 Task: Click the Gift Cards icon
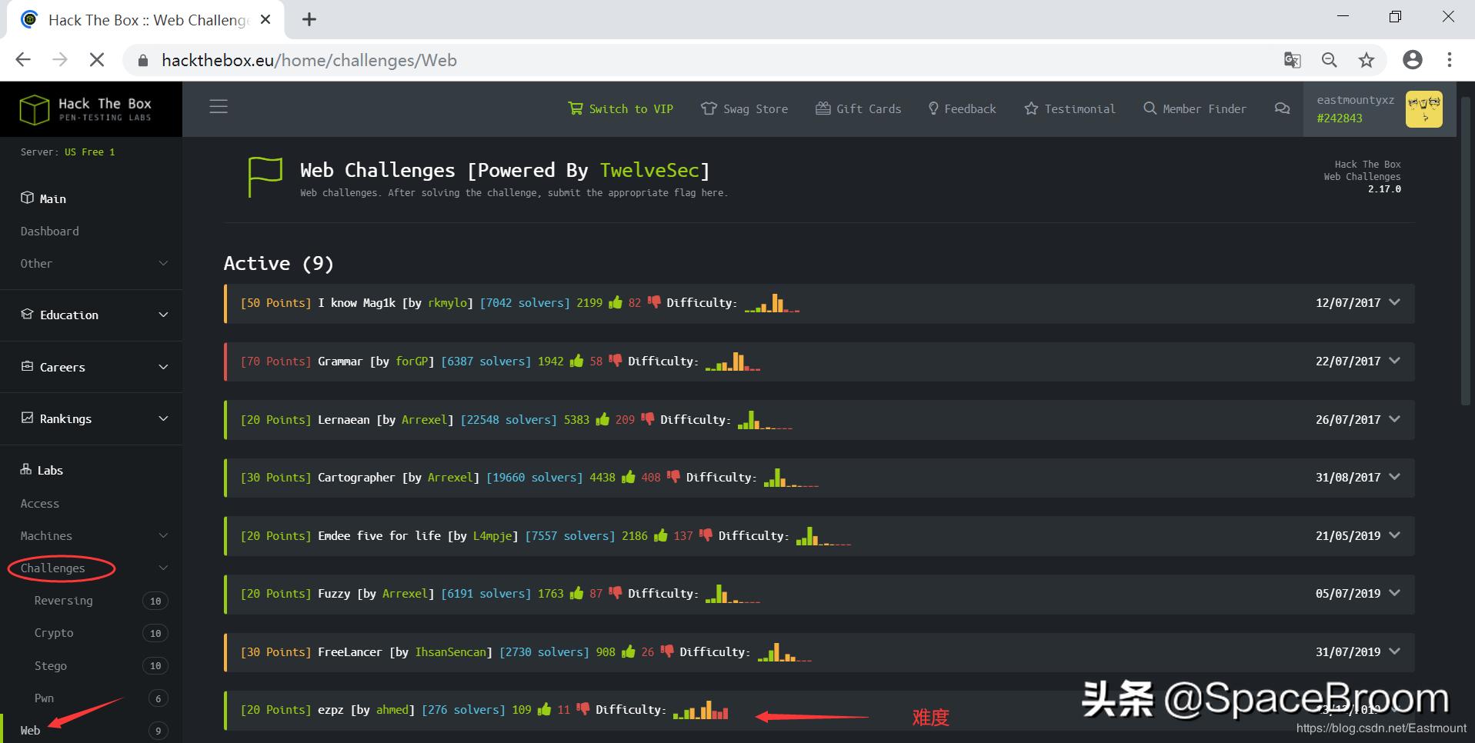click(823, 108)
